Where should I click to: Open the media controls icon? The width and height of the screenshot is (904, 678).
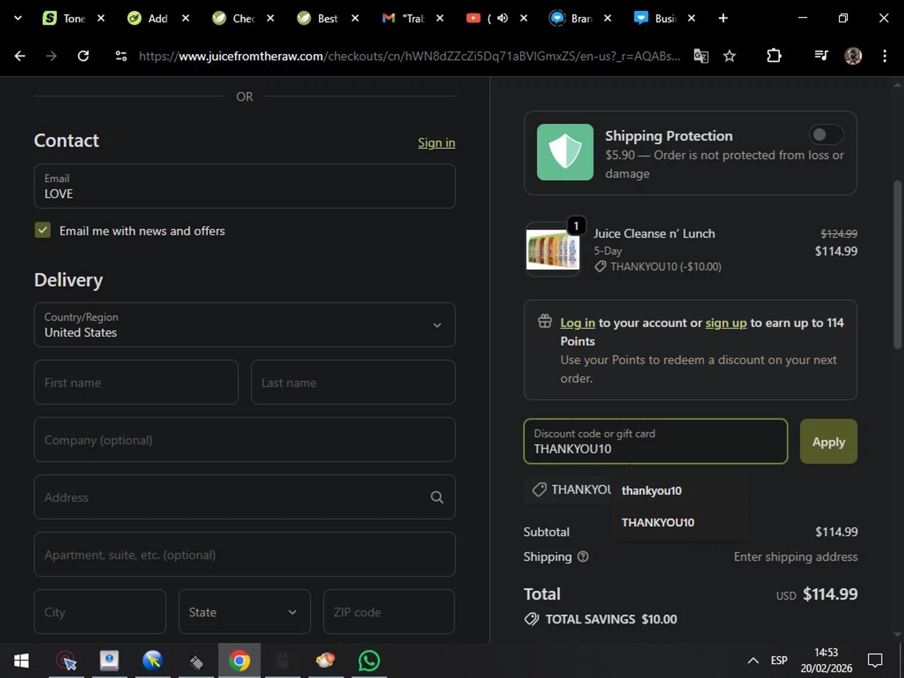[821, 56]
